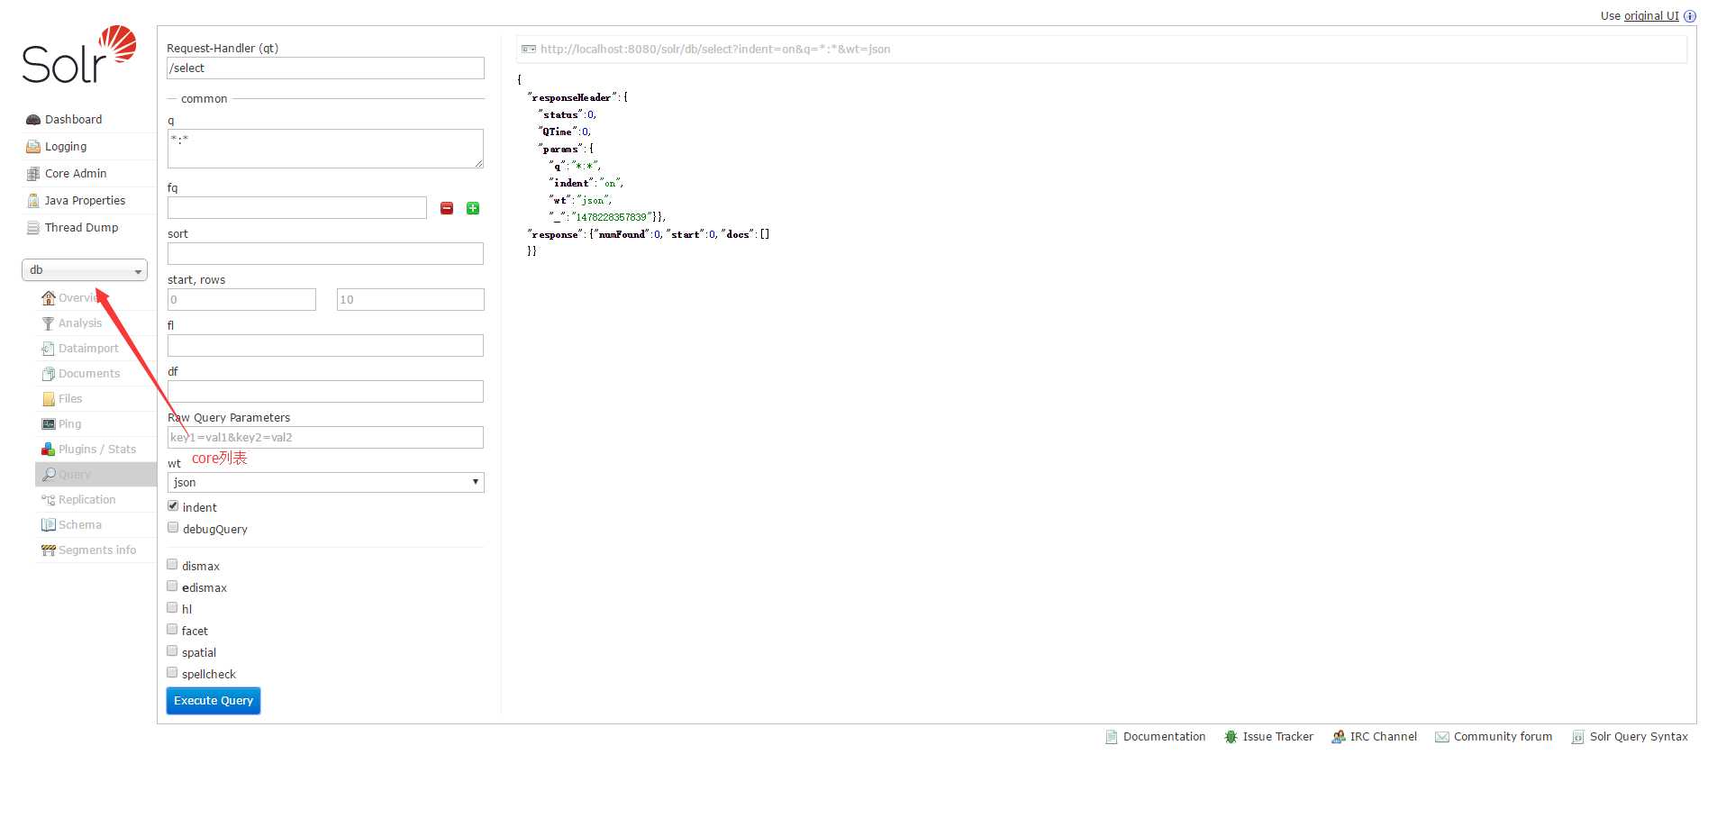Click the q query textarea
Image resolution: width=1717 pixels, height=818 pixels.
(326, 149)
